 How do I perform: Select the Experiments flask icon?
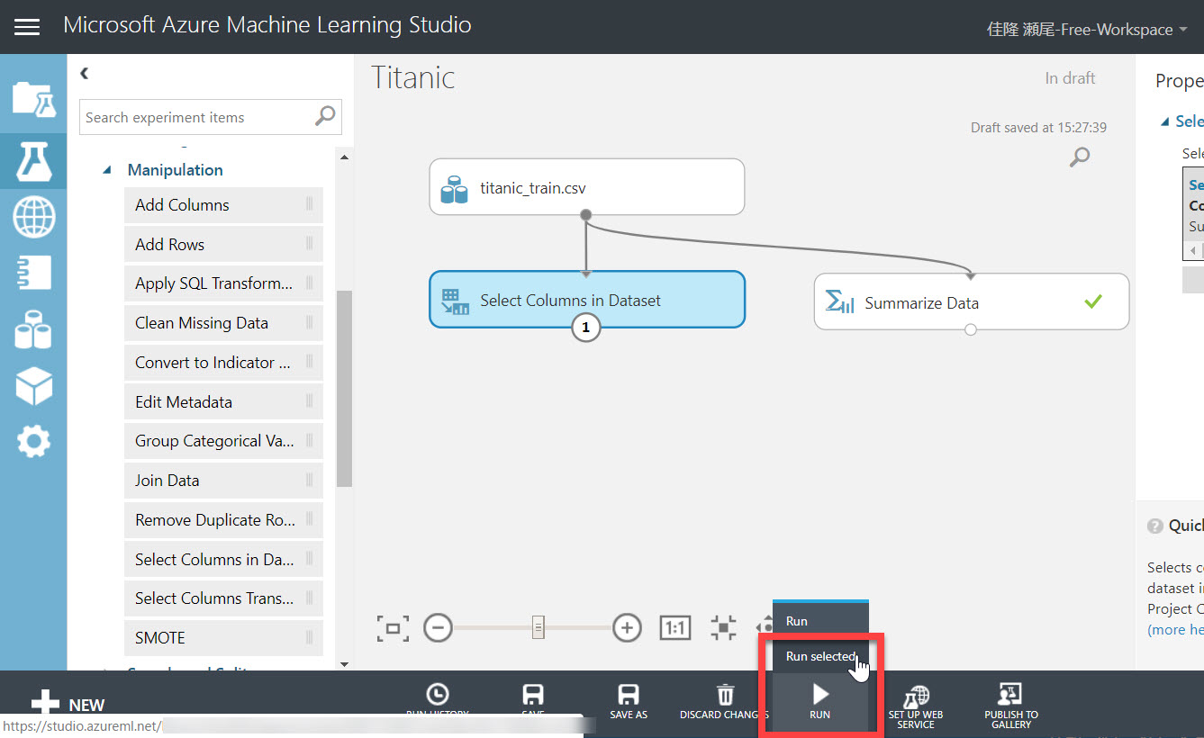pos(33,160)
